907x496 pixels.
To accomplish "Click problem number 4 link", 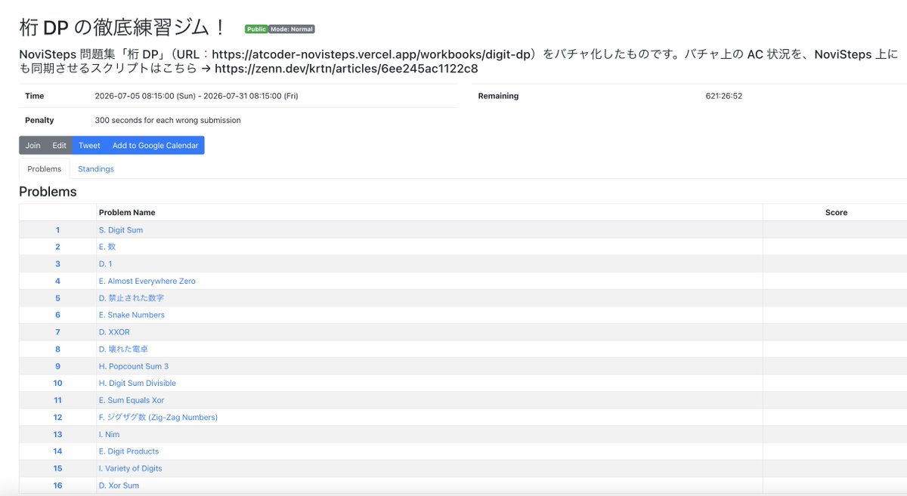I will coord(57,281).
